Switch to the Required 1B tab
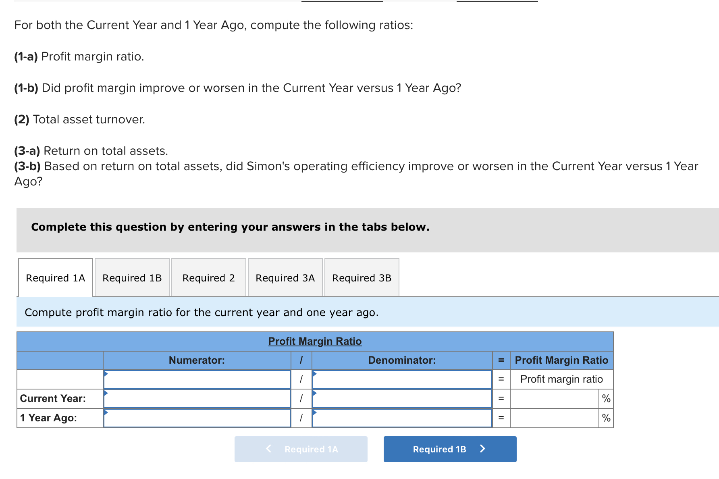 (x=132, y=278)
